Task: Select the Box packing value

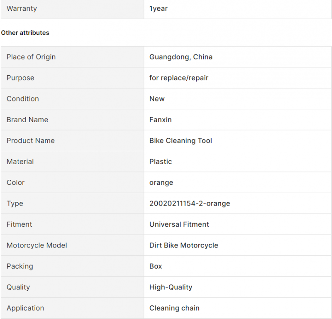Action: (156, 266)
